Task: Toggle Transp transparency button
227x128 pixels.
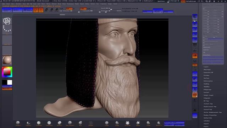Action: [x=195, y=100]
